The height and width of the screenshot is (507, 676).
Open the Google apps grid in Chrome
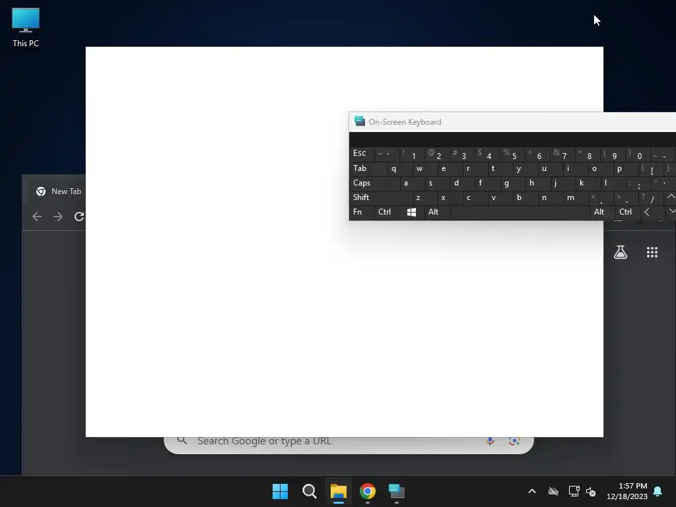(x=652, y=252)
